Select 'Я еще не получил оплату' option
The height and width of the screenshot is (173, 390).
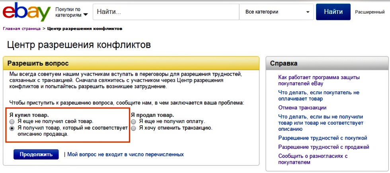[x=134, y=122]
